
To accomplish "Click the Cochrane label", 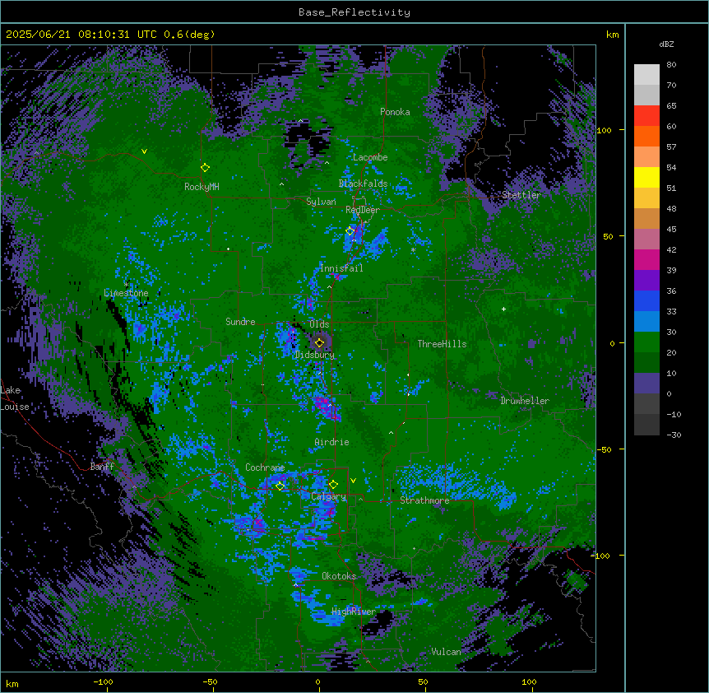I will 265,467.
